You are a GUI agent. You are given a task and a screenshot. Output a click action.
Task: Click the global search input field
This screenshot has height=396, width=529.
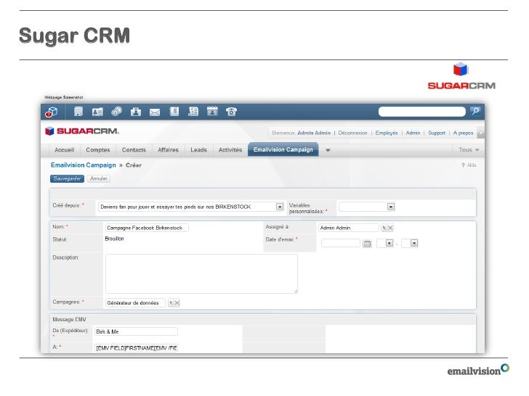click(x=421, y=112)
